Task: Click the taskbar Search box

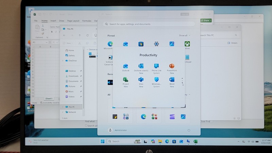Action: point(124,141)
